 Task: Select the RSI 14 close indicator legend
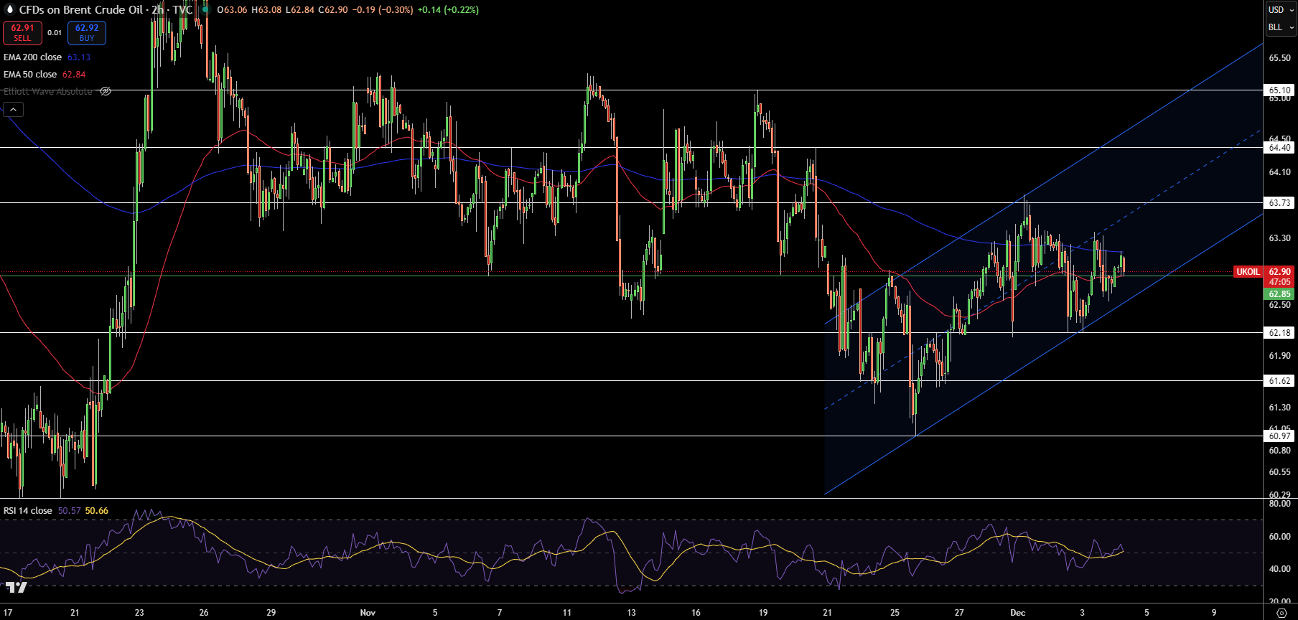point(28,511)
